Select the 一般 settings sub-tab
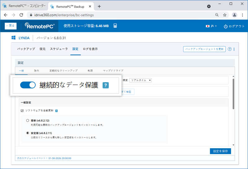This screenshot has width=248, height=169. pos(21,71)
